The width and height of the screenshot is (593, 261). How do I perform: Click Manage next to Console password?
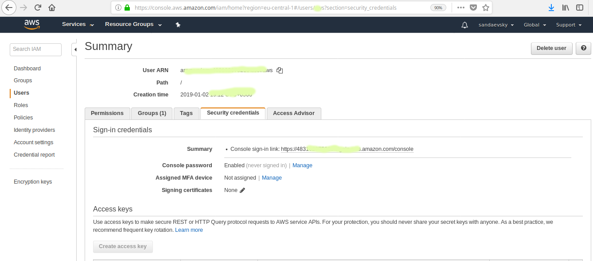coord(302,165)
